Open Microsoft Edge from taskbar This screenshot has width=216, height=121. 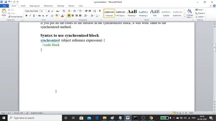pyautogui.click(x=97, y=118)
